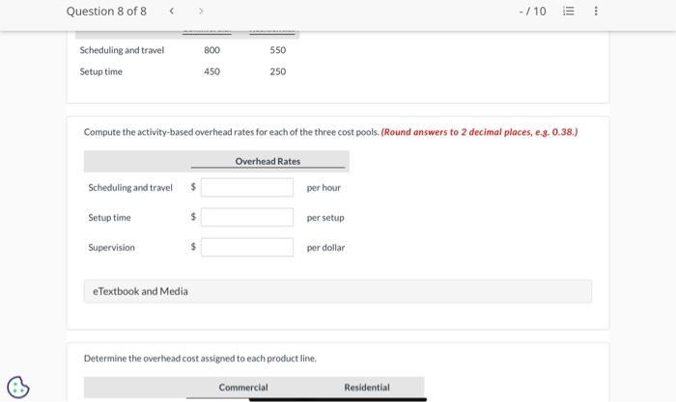The width and height of the screenshot is (676, 402).
Task: Click the 'Overhead Rates' column header
Action: 268,161
